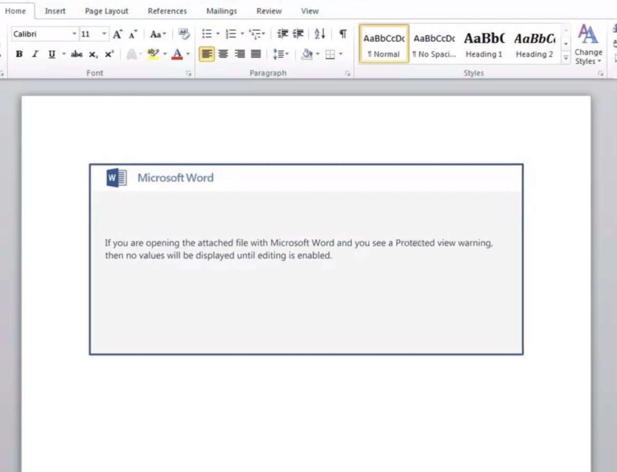Toggle Show/Hide paragraph marks
617x472 pixels.
point(343,34)
